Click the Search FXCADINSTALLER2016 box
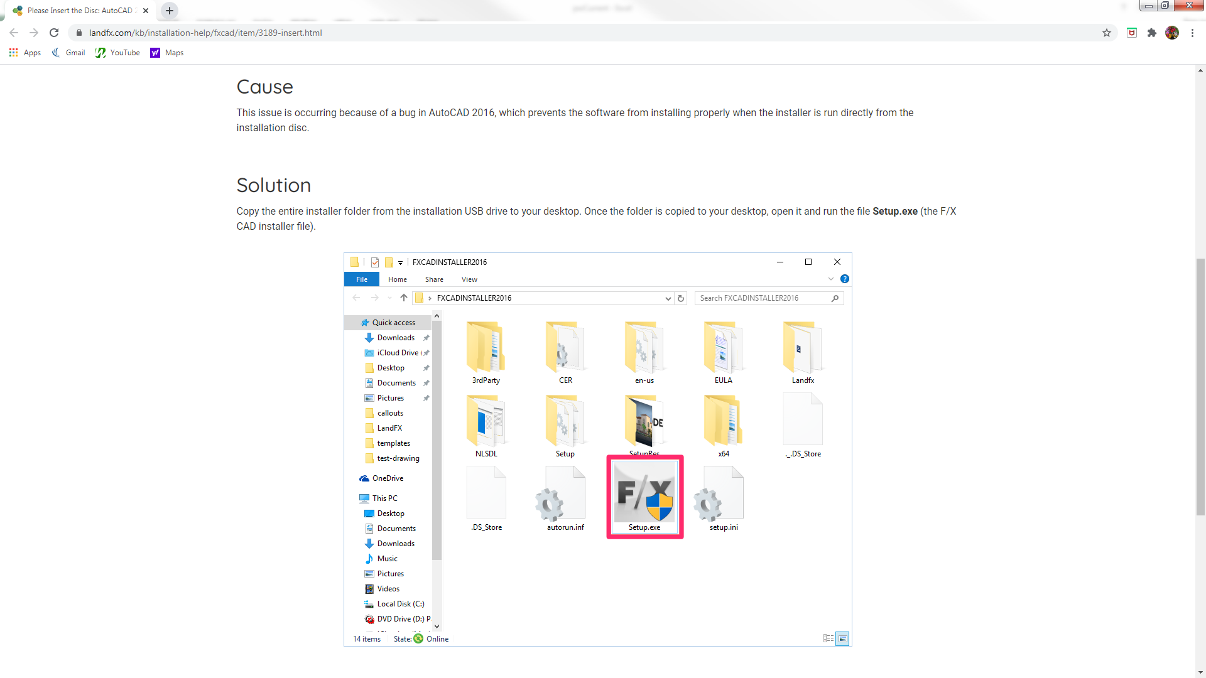The height and width of the screenshot is (678, 1206). point(769,298)
